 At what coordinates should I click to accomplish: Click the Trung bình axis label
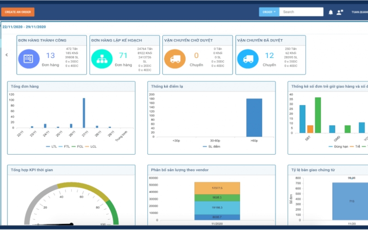coord(121,136)
